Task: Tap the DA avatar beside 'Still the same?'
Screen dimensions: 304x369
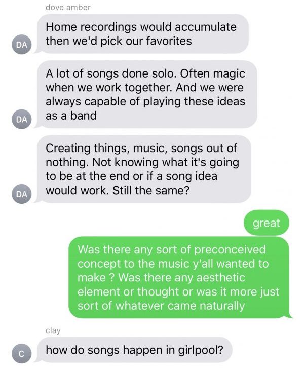Action: click(21, 194)
